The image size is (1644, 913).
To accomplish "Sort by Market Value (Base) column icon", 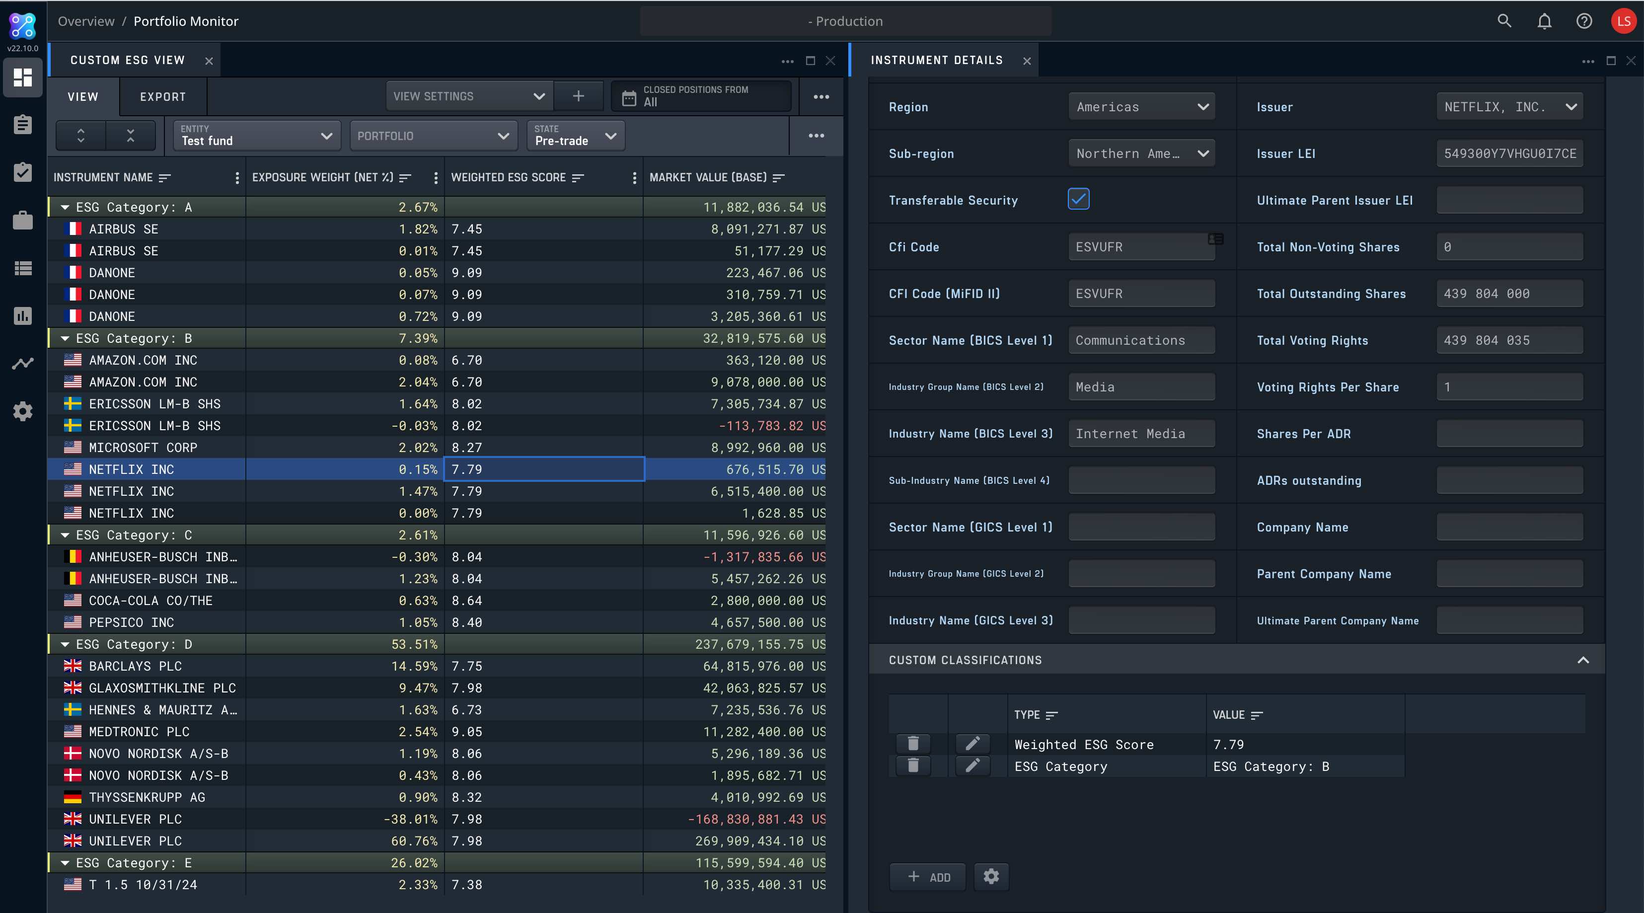I will [778, 177].
